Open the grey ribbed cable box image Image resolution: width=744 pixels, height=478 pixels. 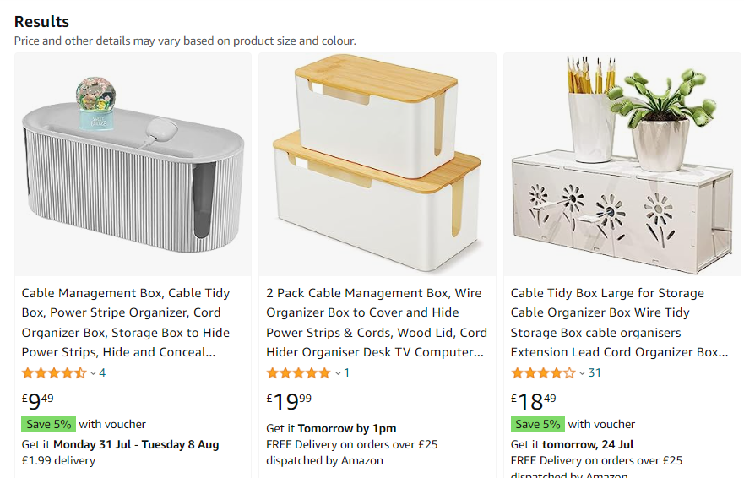click(x=133, y=165)
